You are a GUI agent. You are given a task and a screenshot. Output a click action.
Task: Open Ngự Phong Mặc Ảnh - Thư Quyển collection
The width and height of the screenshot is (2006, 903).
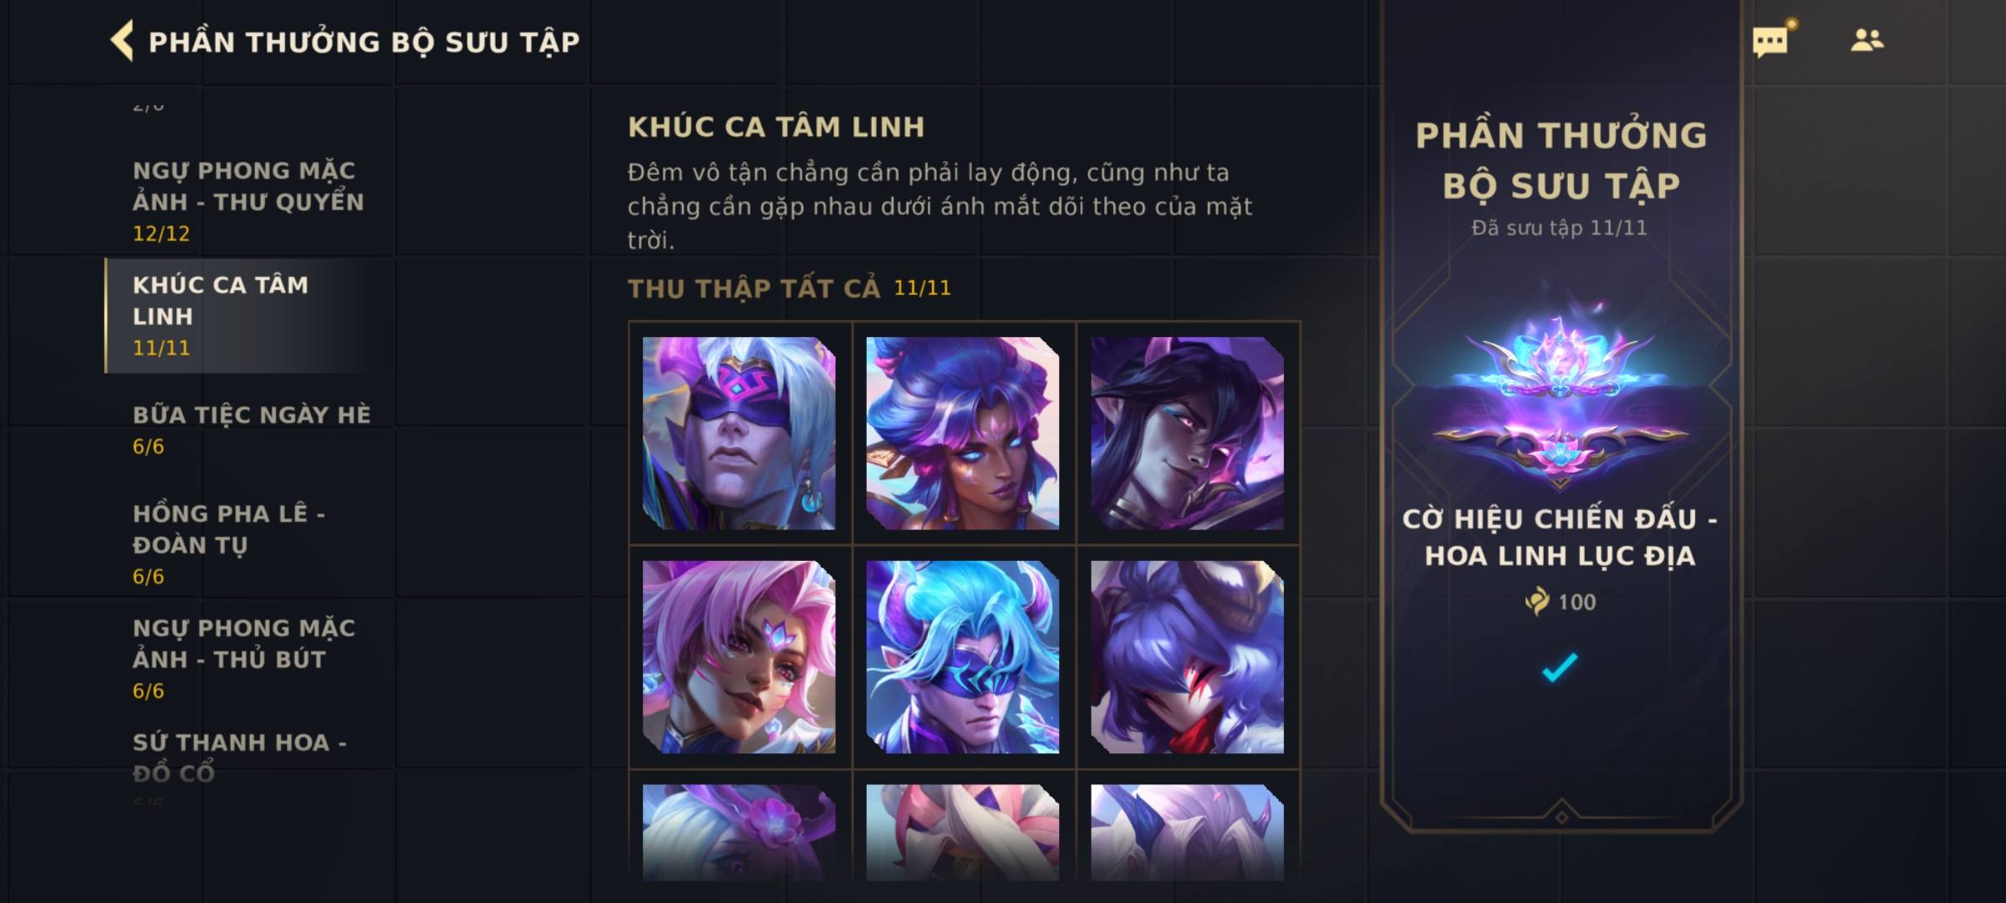248,201
